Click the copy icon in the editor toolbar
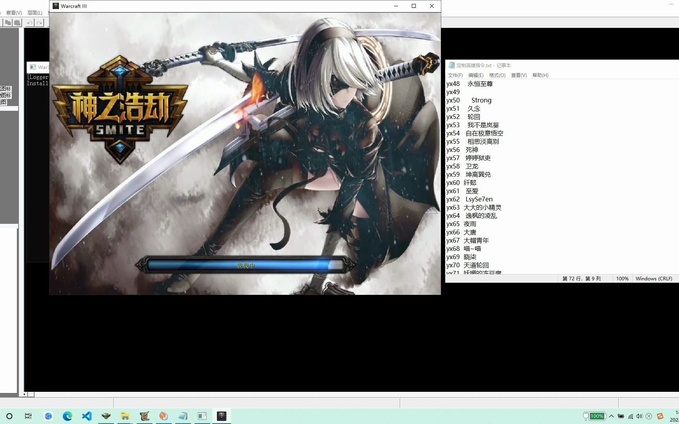679x424 pixels. click(8, 23)
